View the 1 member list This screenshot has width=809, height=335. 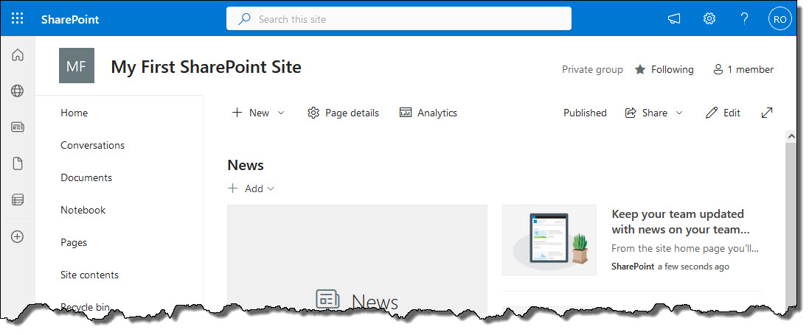(743, 69)
